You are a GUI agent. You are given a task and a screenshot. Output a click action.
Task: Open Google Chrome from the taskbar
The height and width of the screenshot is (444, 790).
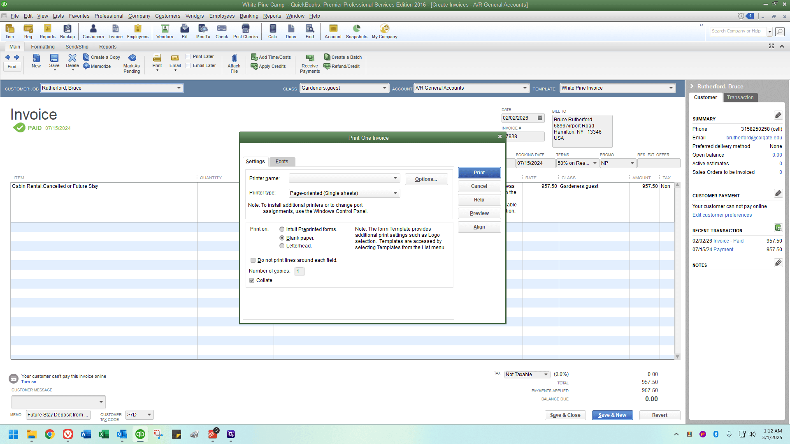click(x=50, y=434)
